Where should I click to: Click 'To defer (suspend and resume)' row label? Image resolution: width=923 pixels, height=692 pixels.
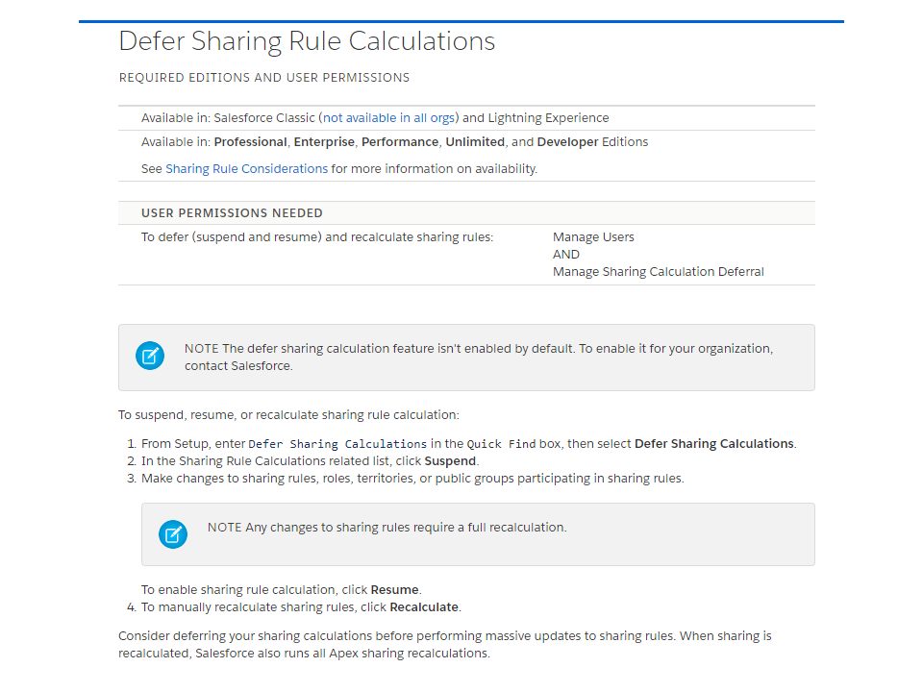[317, 237]
